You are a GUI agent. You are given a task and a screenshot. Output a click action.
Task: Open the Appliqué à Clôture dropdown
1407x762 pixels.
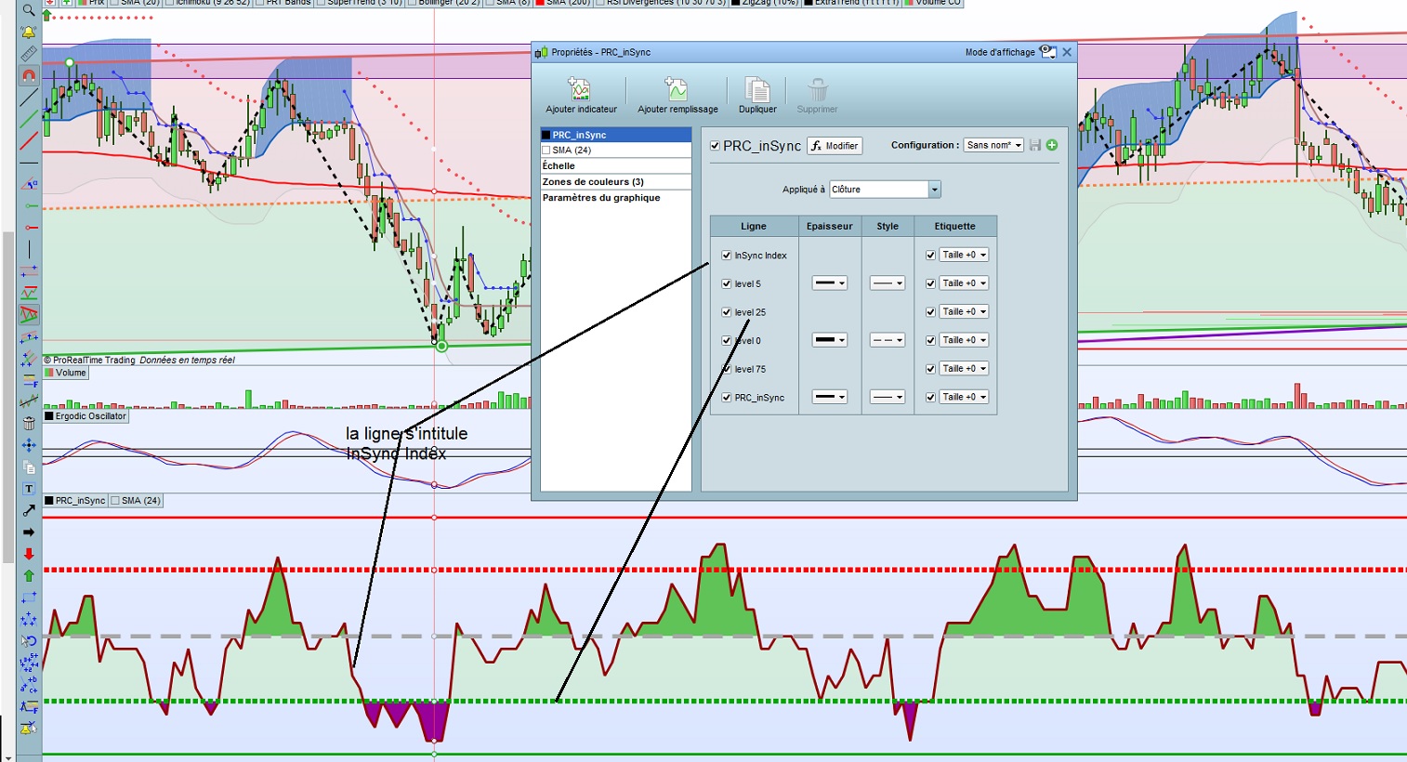click(x=885, y=190)
